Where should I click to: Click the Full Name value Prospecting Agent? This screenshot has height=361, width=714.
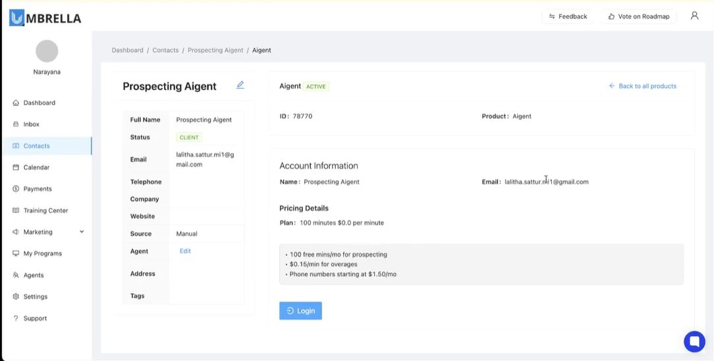click(x=204, y=120)
